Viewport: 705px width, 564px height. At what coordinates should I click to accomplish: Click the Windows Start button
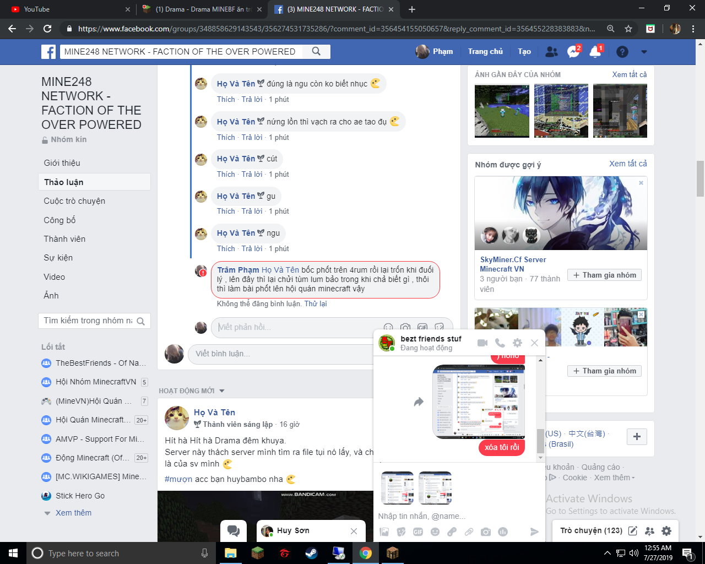(13, 553)
